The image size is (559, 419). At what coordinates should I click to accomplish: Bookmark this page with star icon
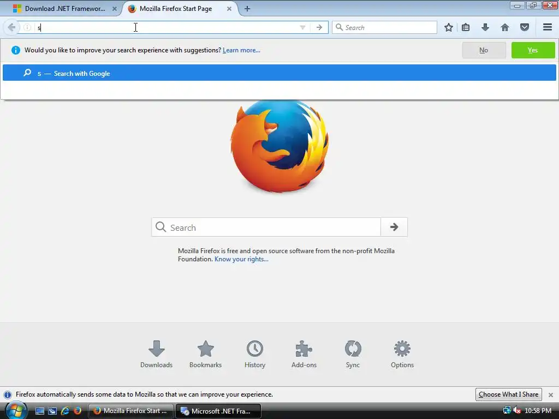click(449, 27)
